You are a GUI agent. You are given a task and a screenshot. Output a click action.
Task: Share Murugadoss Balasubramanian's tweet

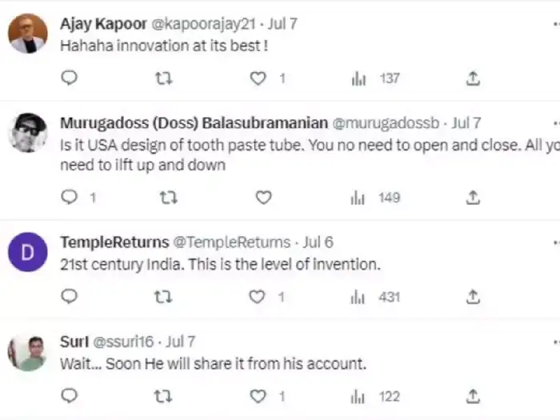pyautogui.click(x=473, y=197)
